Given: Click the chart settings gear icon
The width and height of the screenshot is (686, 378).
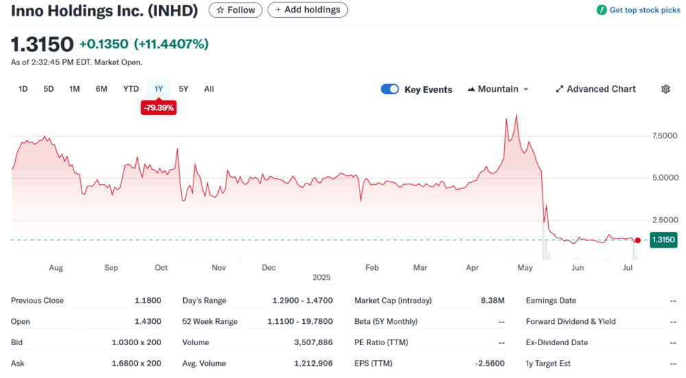Looking at the screenshot, I should 665,89.
